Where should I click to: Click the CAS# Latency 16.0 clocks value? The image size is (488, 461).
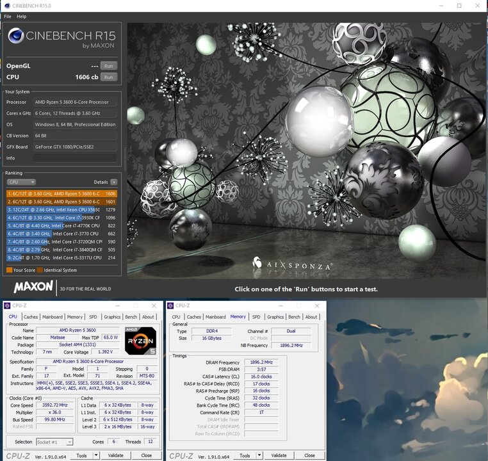click(x=261, y=376)
